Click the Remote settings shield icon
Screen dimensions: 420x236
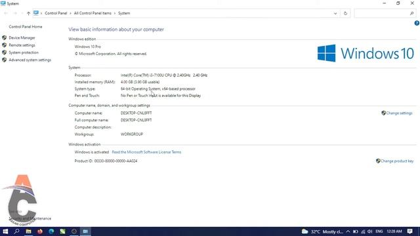click(5, 45)
